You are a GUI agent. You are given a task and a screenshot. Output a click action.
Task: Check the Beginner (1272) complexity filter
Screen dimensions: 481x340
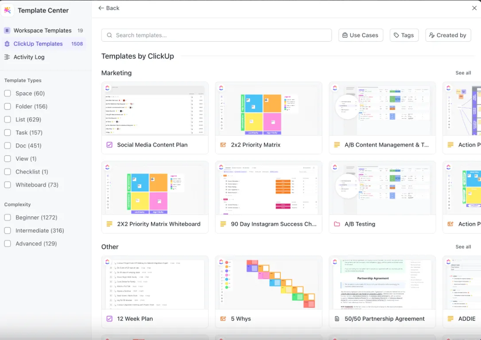click(8, 218)
